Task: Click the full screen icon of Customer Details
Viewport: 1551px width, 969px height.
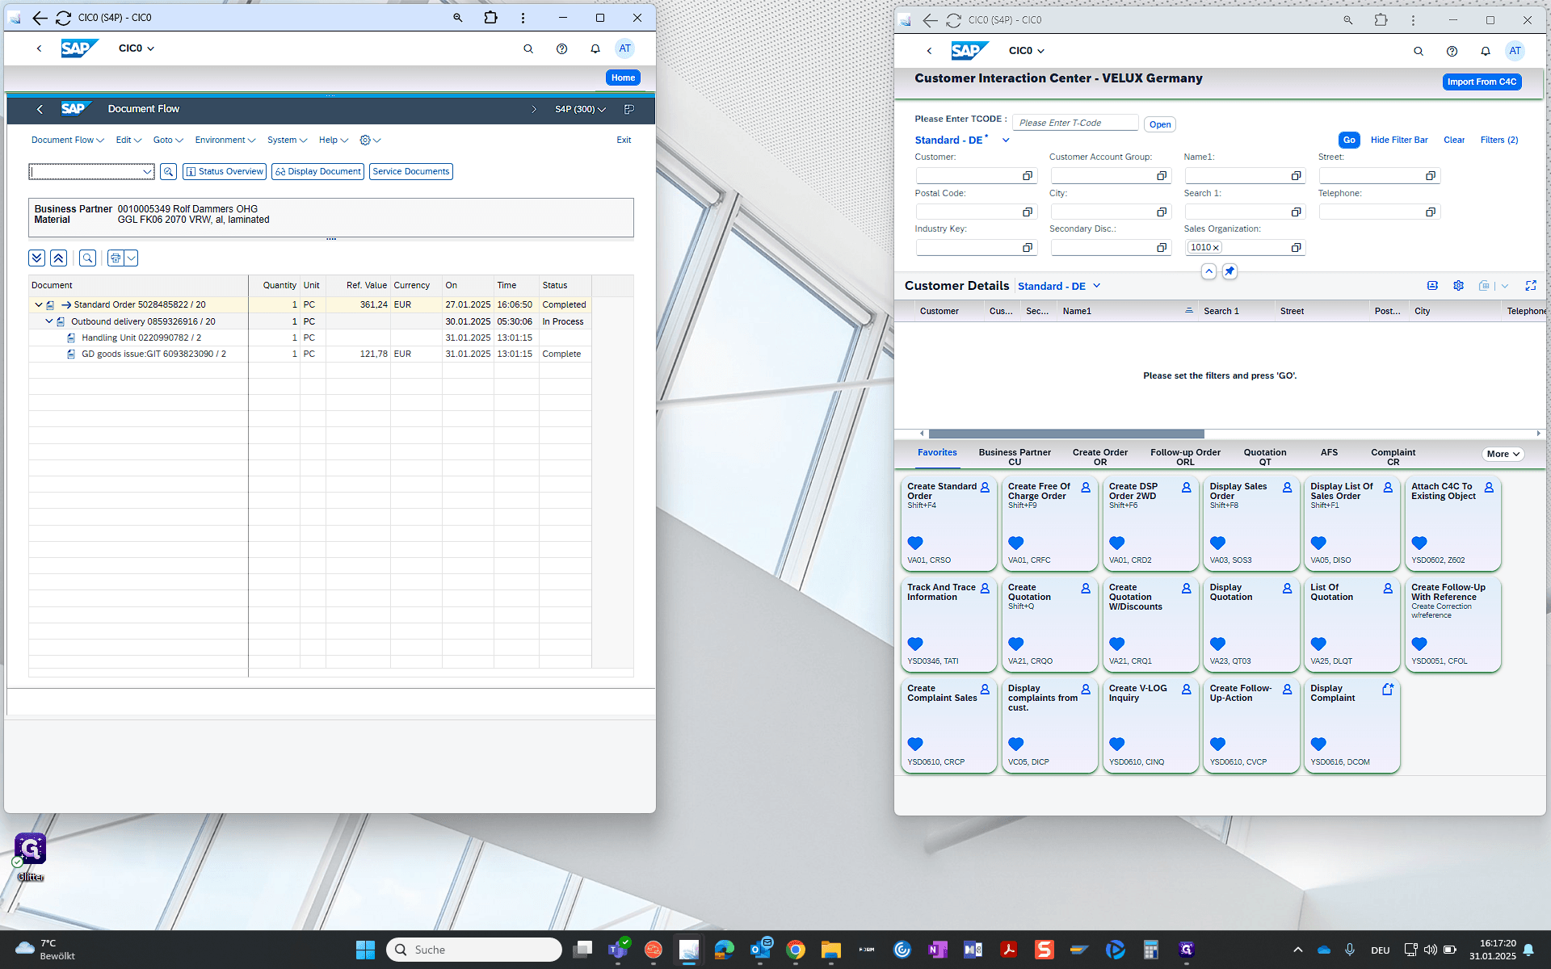Action: pos(1531,286)
